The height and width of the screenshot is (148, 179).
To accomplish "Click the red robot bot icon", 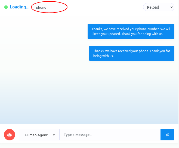I will point(10,135).
